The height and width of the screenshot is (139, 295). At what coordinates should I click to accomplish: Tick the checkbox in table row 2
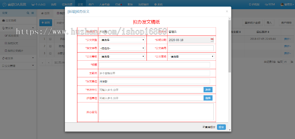(50, 46)
